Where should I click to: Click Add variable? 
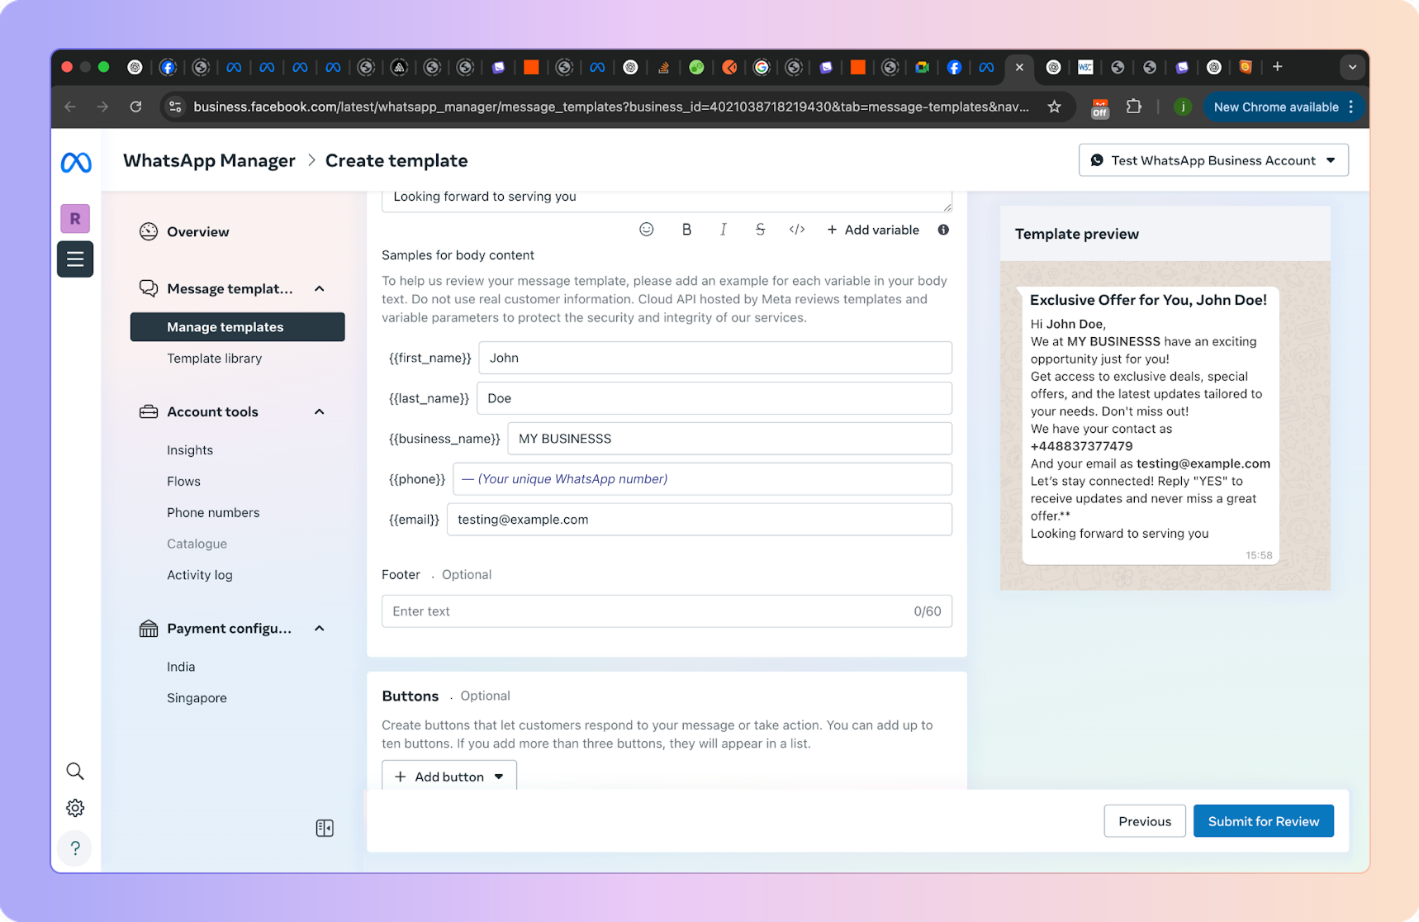(873, 230)
